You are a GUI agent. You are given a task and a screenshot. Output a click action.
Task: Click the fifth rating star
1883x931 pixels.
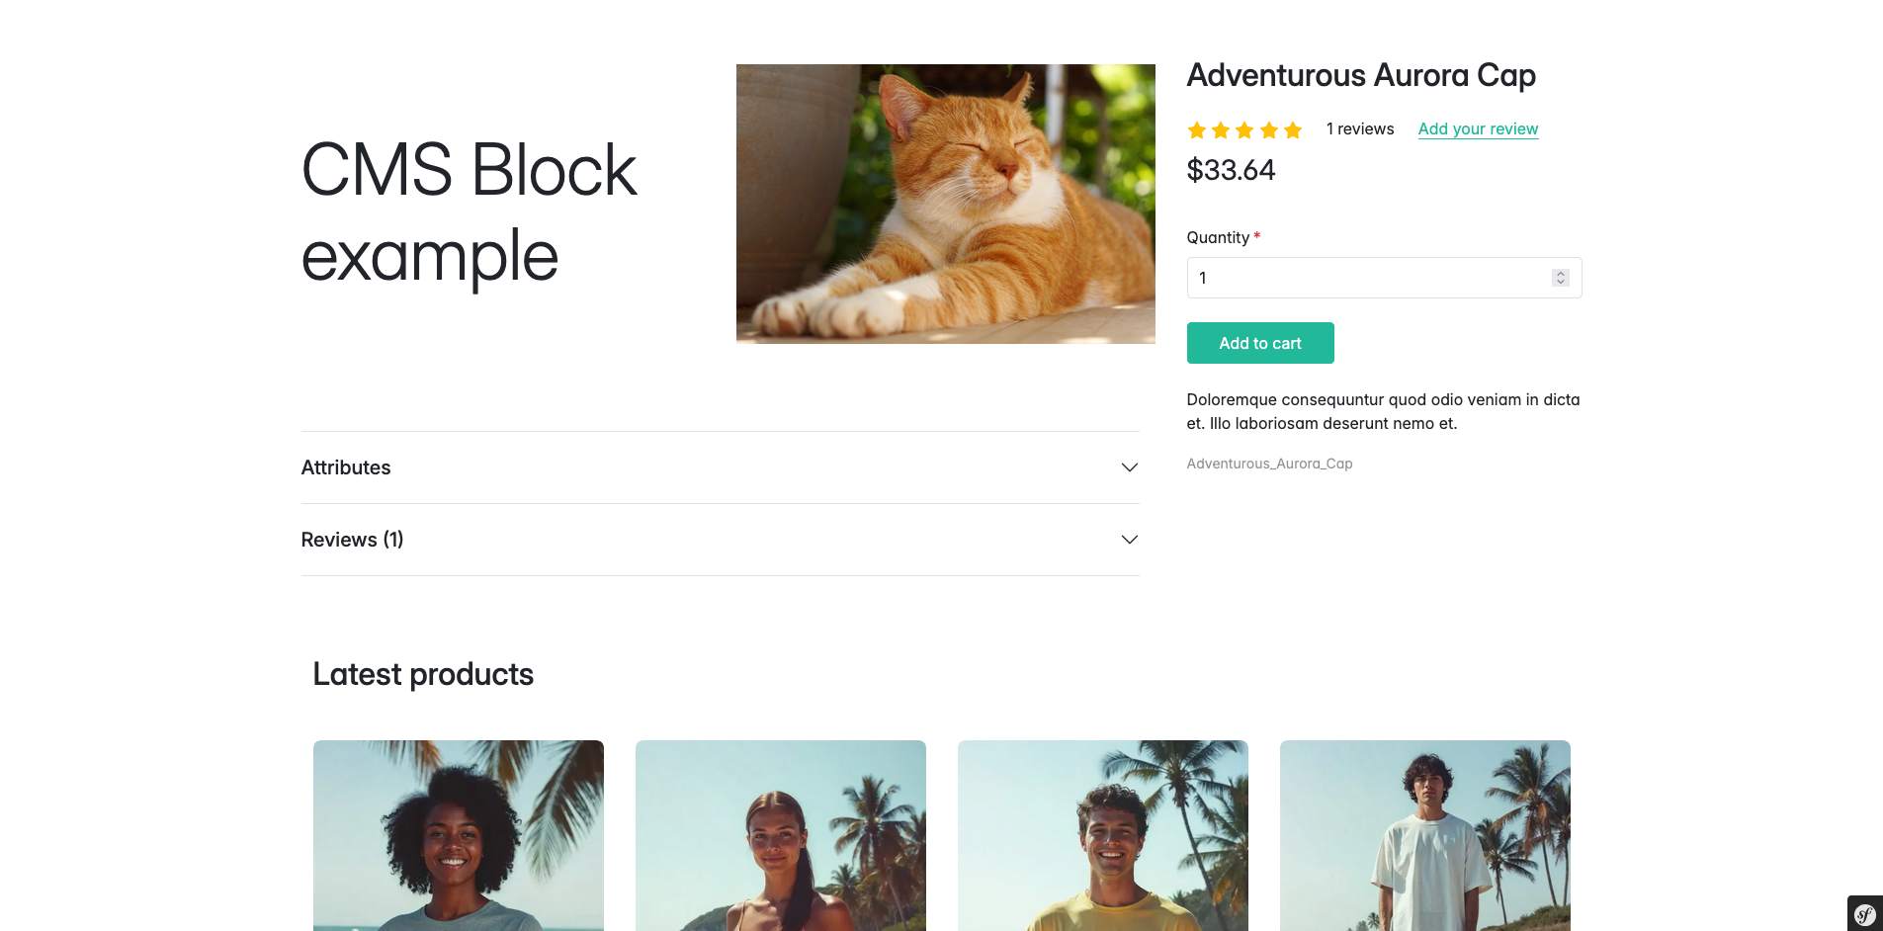point(1293,130)
